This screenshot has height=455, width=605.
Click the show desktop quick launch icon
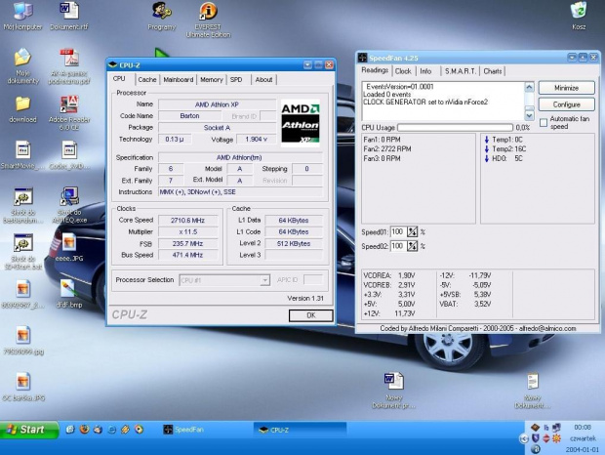[70, 430]
